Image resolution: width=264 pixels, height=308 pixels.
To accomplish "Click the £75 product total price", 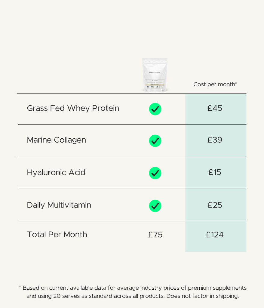I will point(155,235).
